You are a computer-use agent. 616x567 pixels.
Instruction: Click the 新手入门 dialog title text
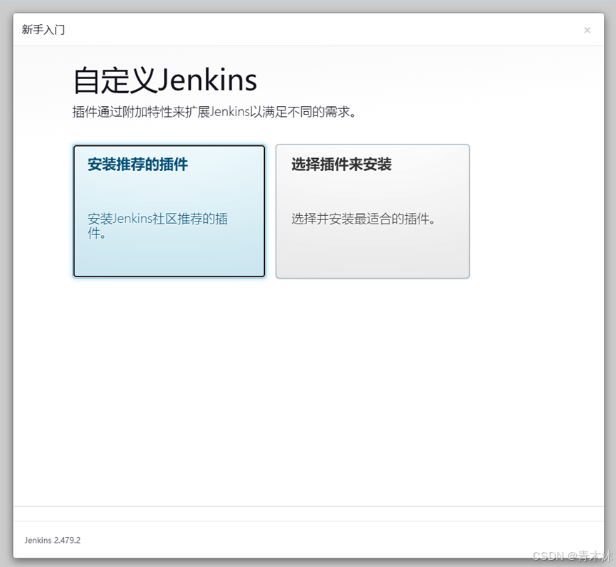tap(43, 30)
